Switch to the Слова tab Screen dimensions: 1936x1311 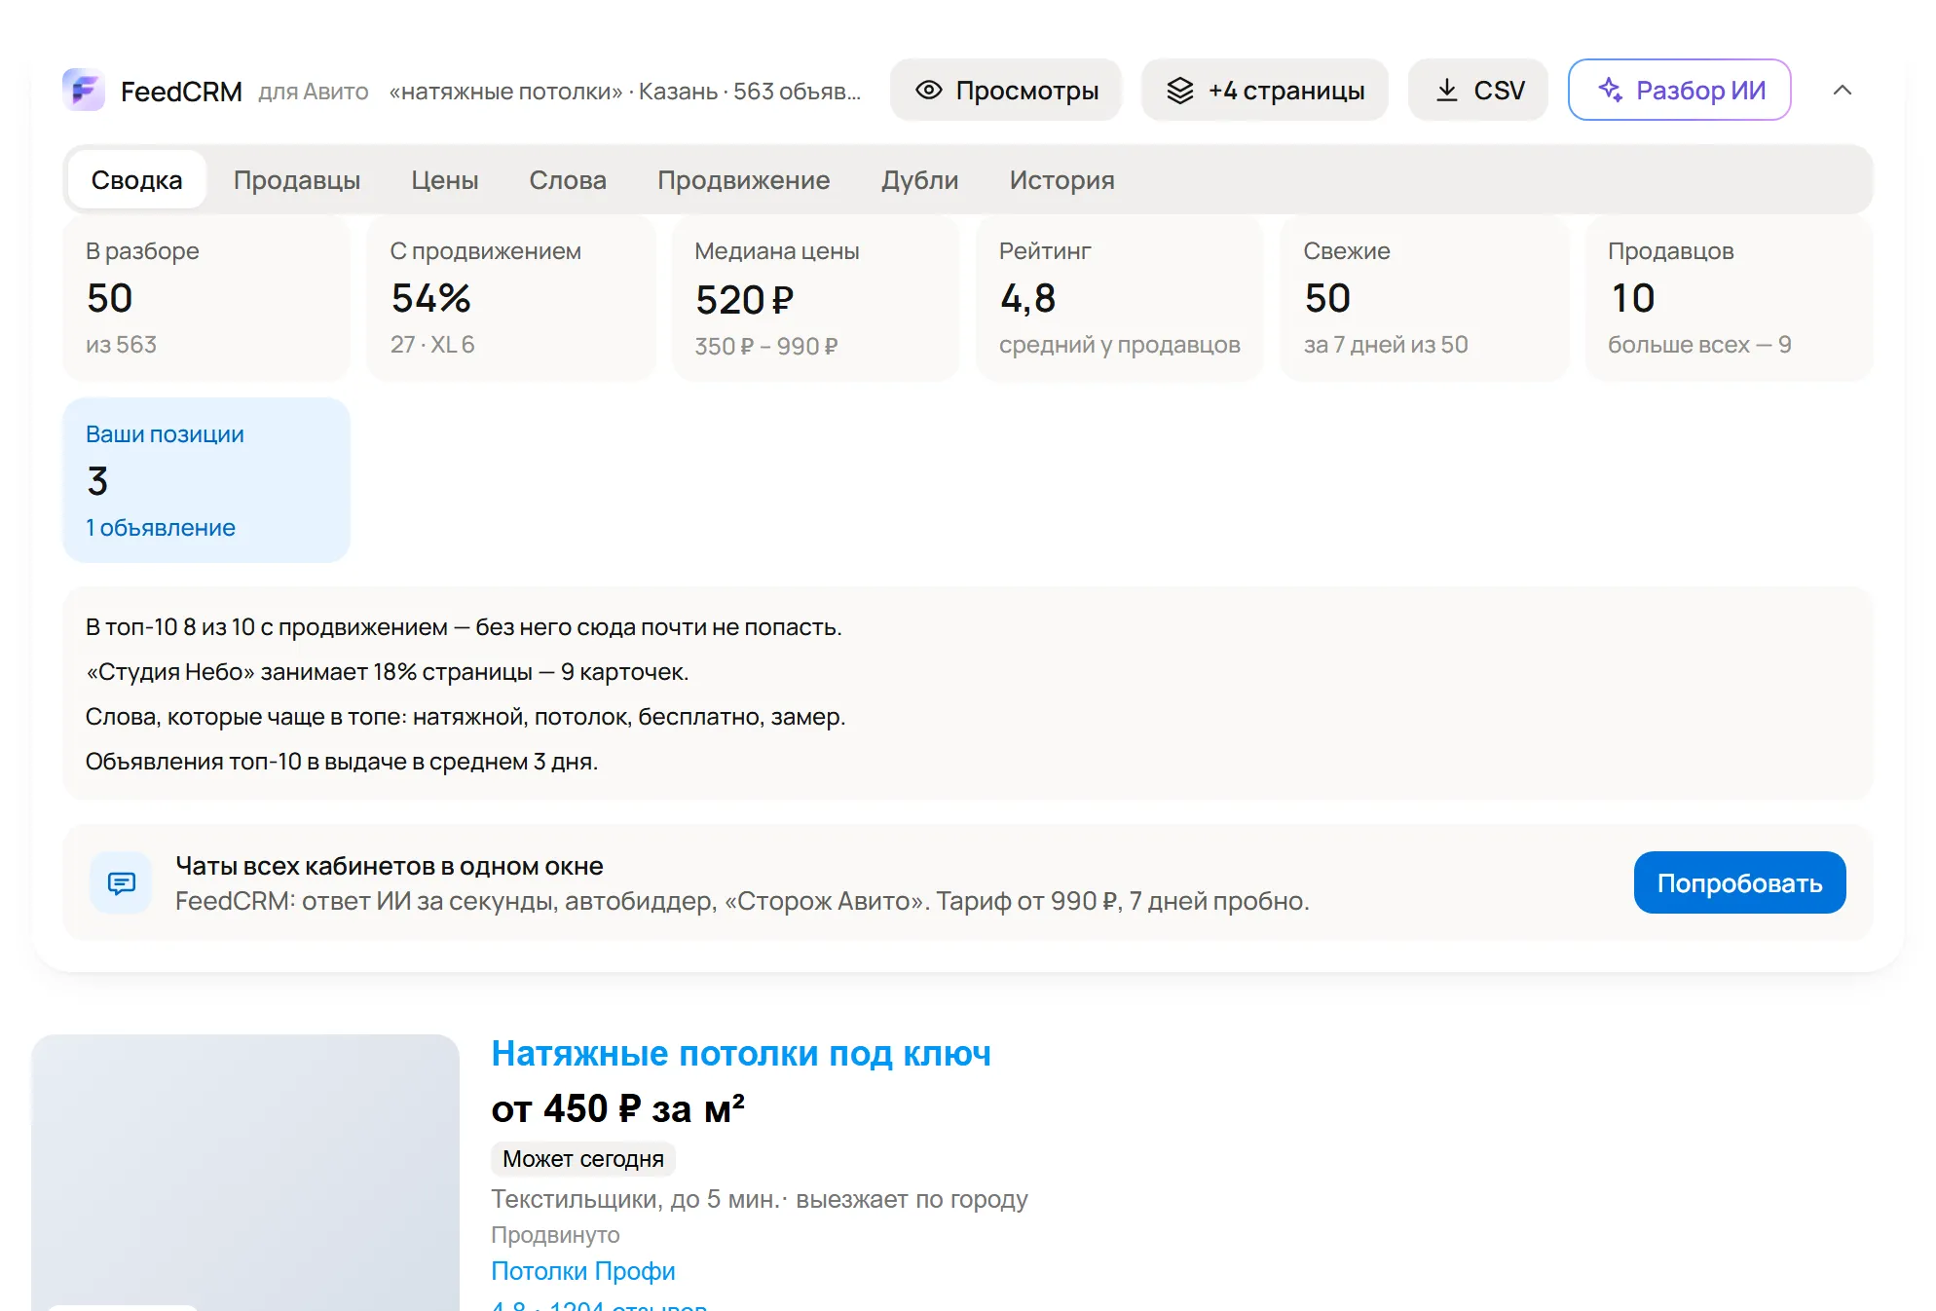(x=568, y=180)
